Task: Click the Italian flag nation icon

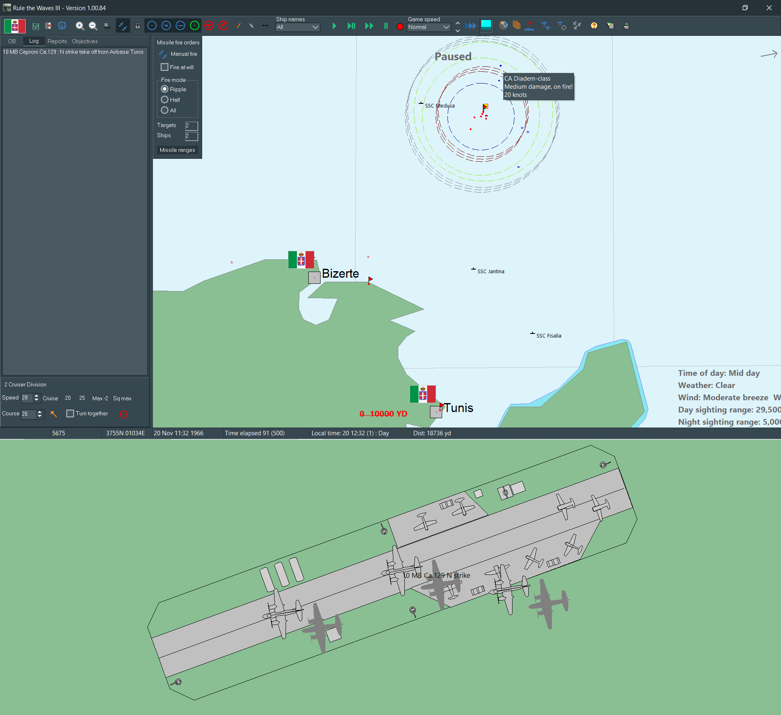Action: tap(15, 26)
